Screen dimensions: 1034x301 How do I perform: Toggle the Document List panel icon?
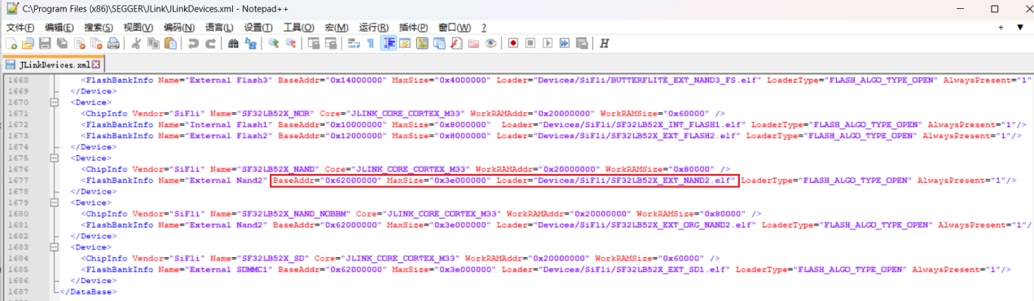[439, 43]
